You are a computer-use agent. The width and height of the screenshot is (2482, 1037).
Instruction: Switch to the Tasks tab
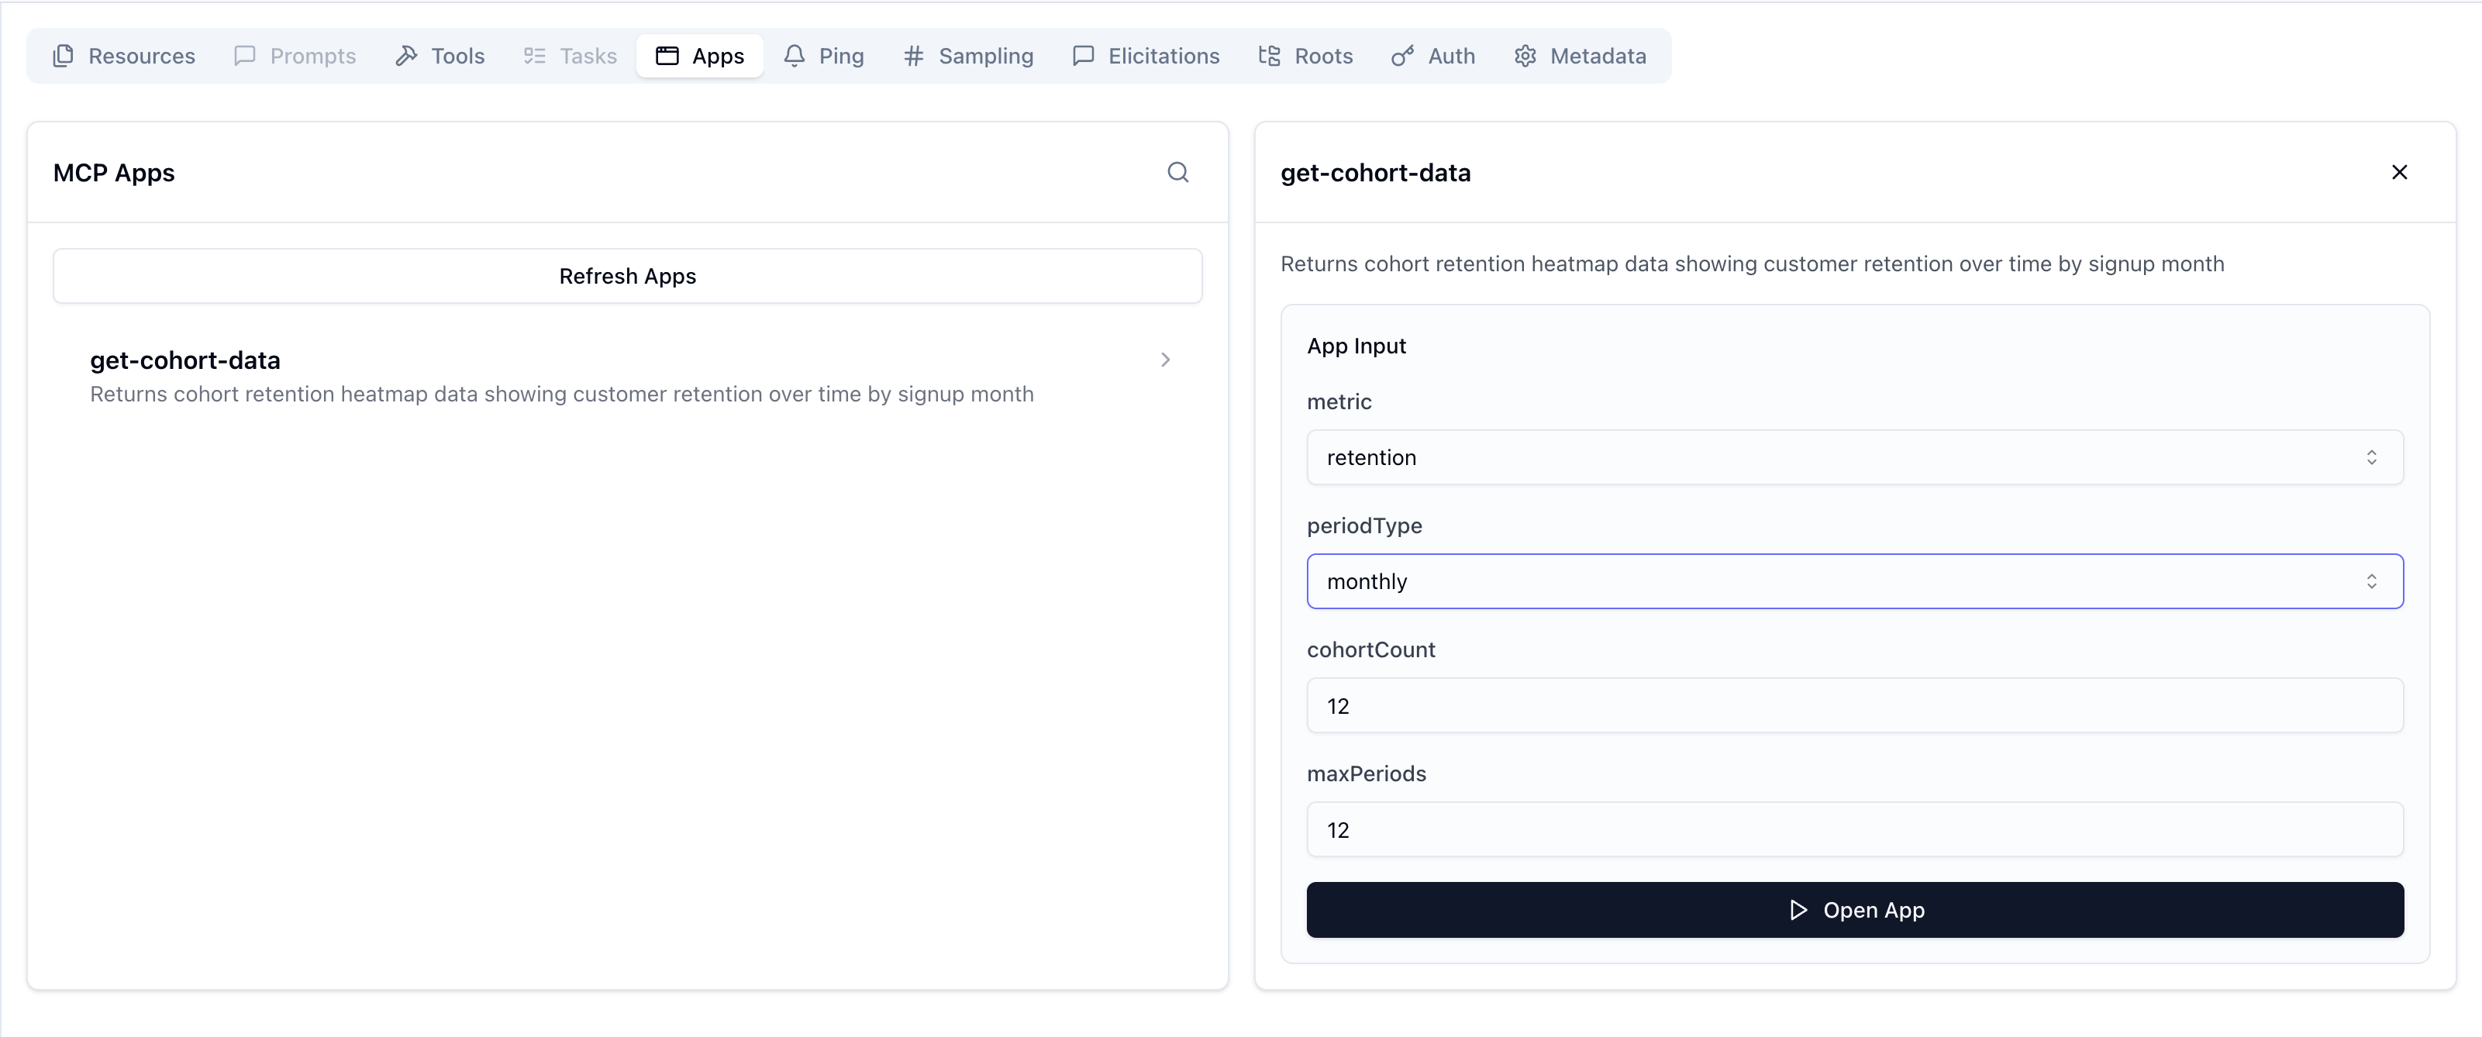(570, 56)
